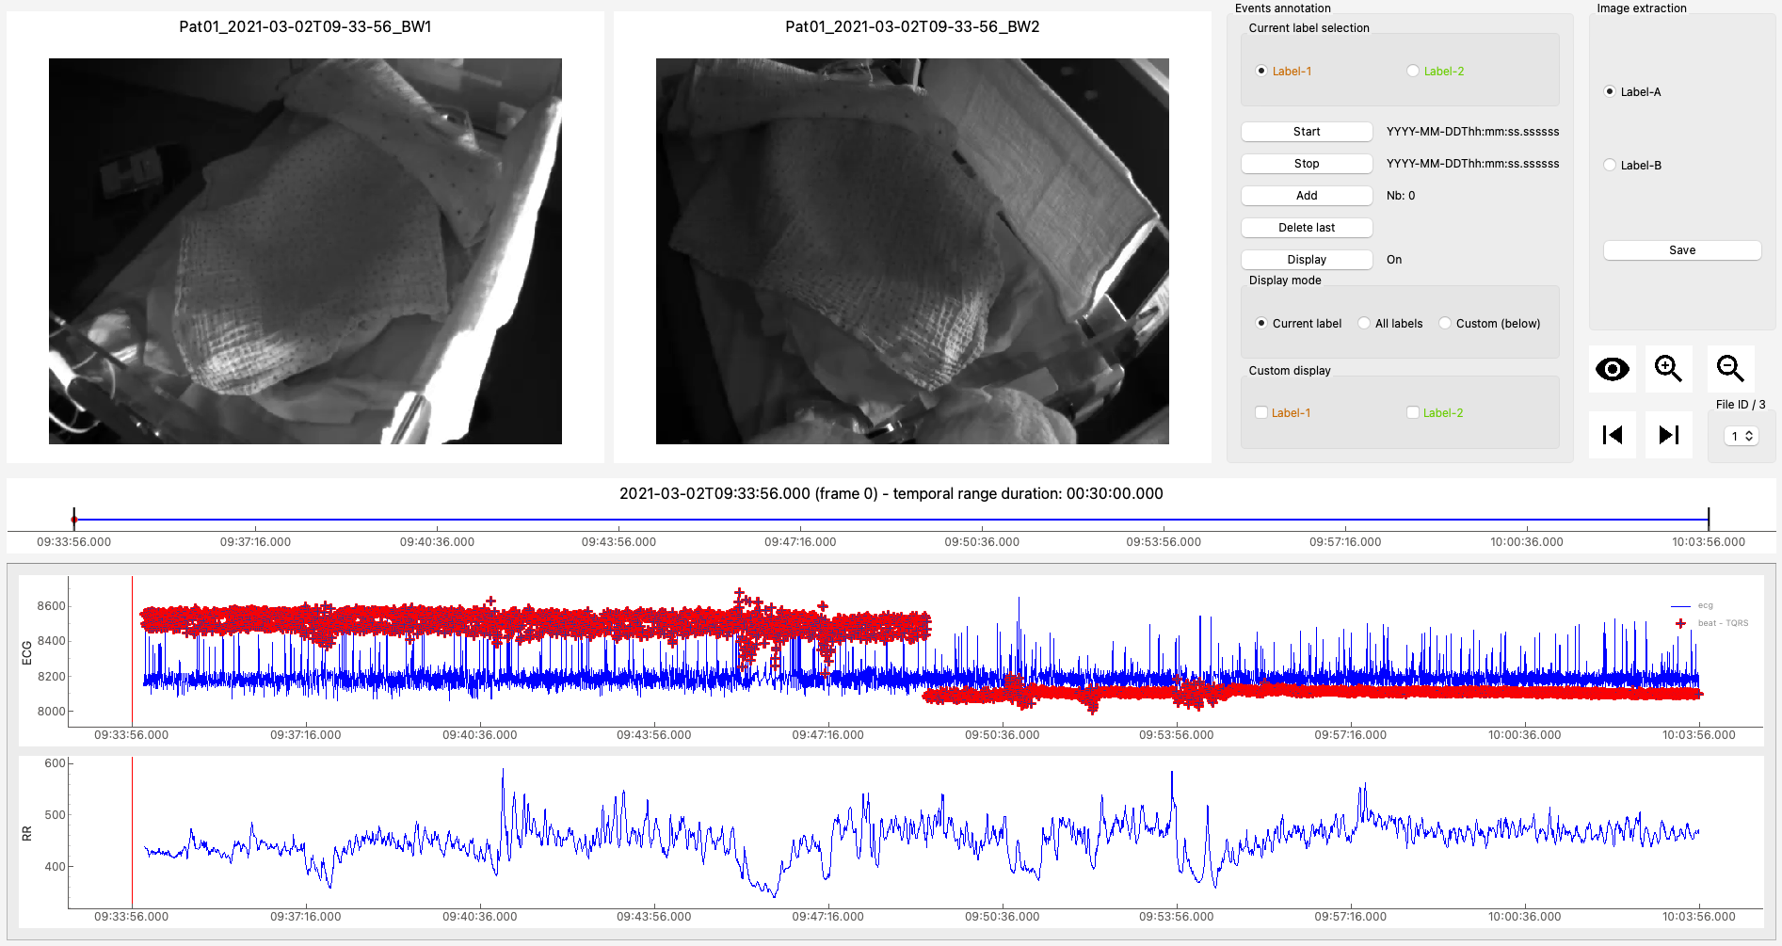
Task: Select Label-B for image extraction
Action: (x=1610, y=165)
